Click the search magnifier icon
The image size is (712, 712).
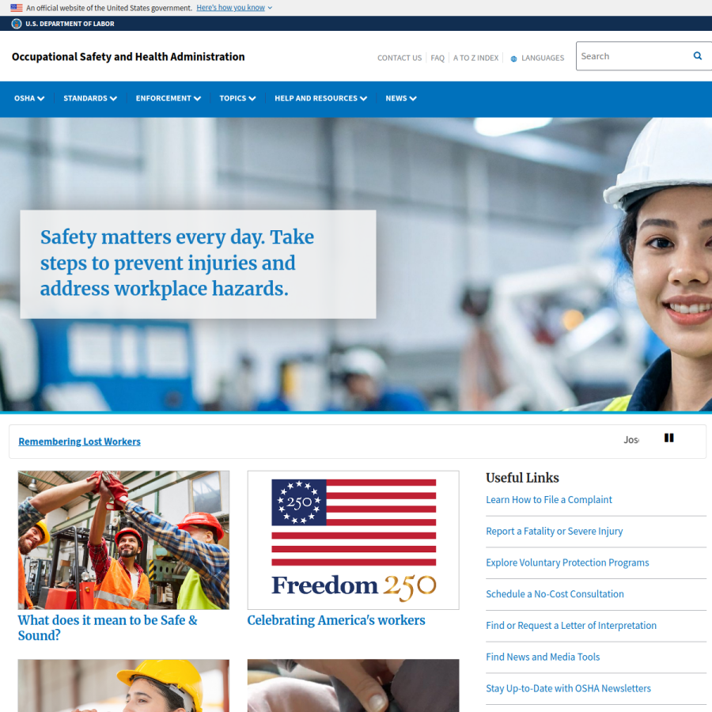tap(698, 56)
